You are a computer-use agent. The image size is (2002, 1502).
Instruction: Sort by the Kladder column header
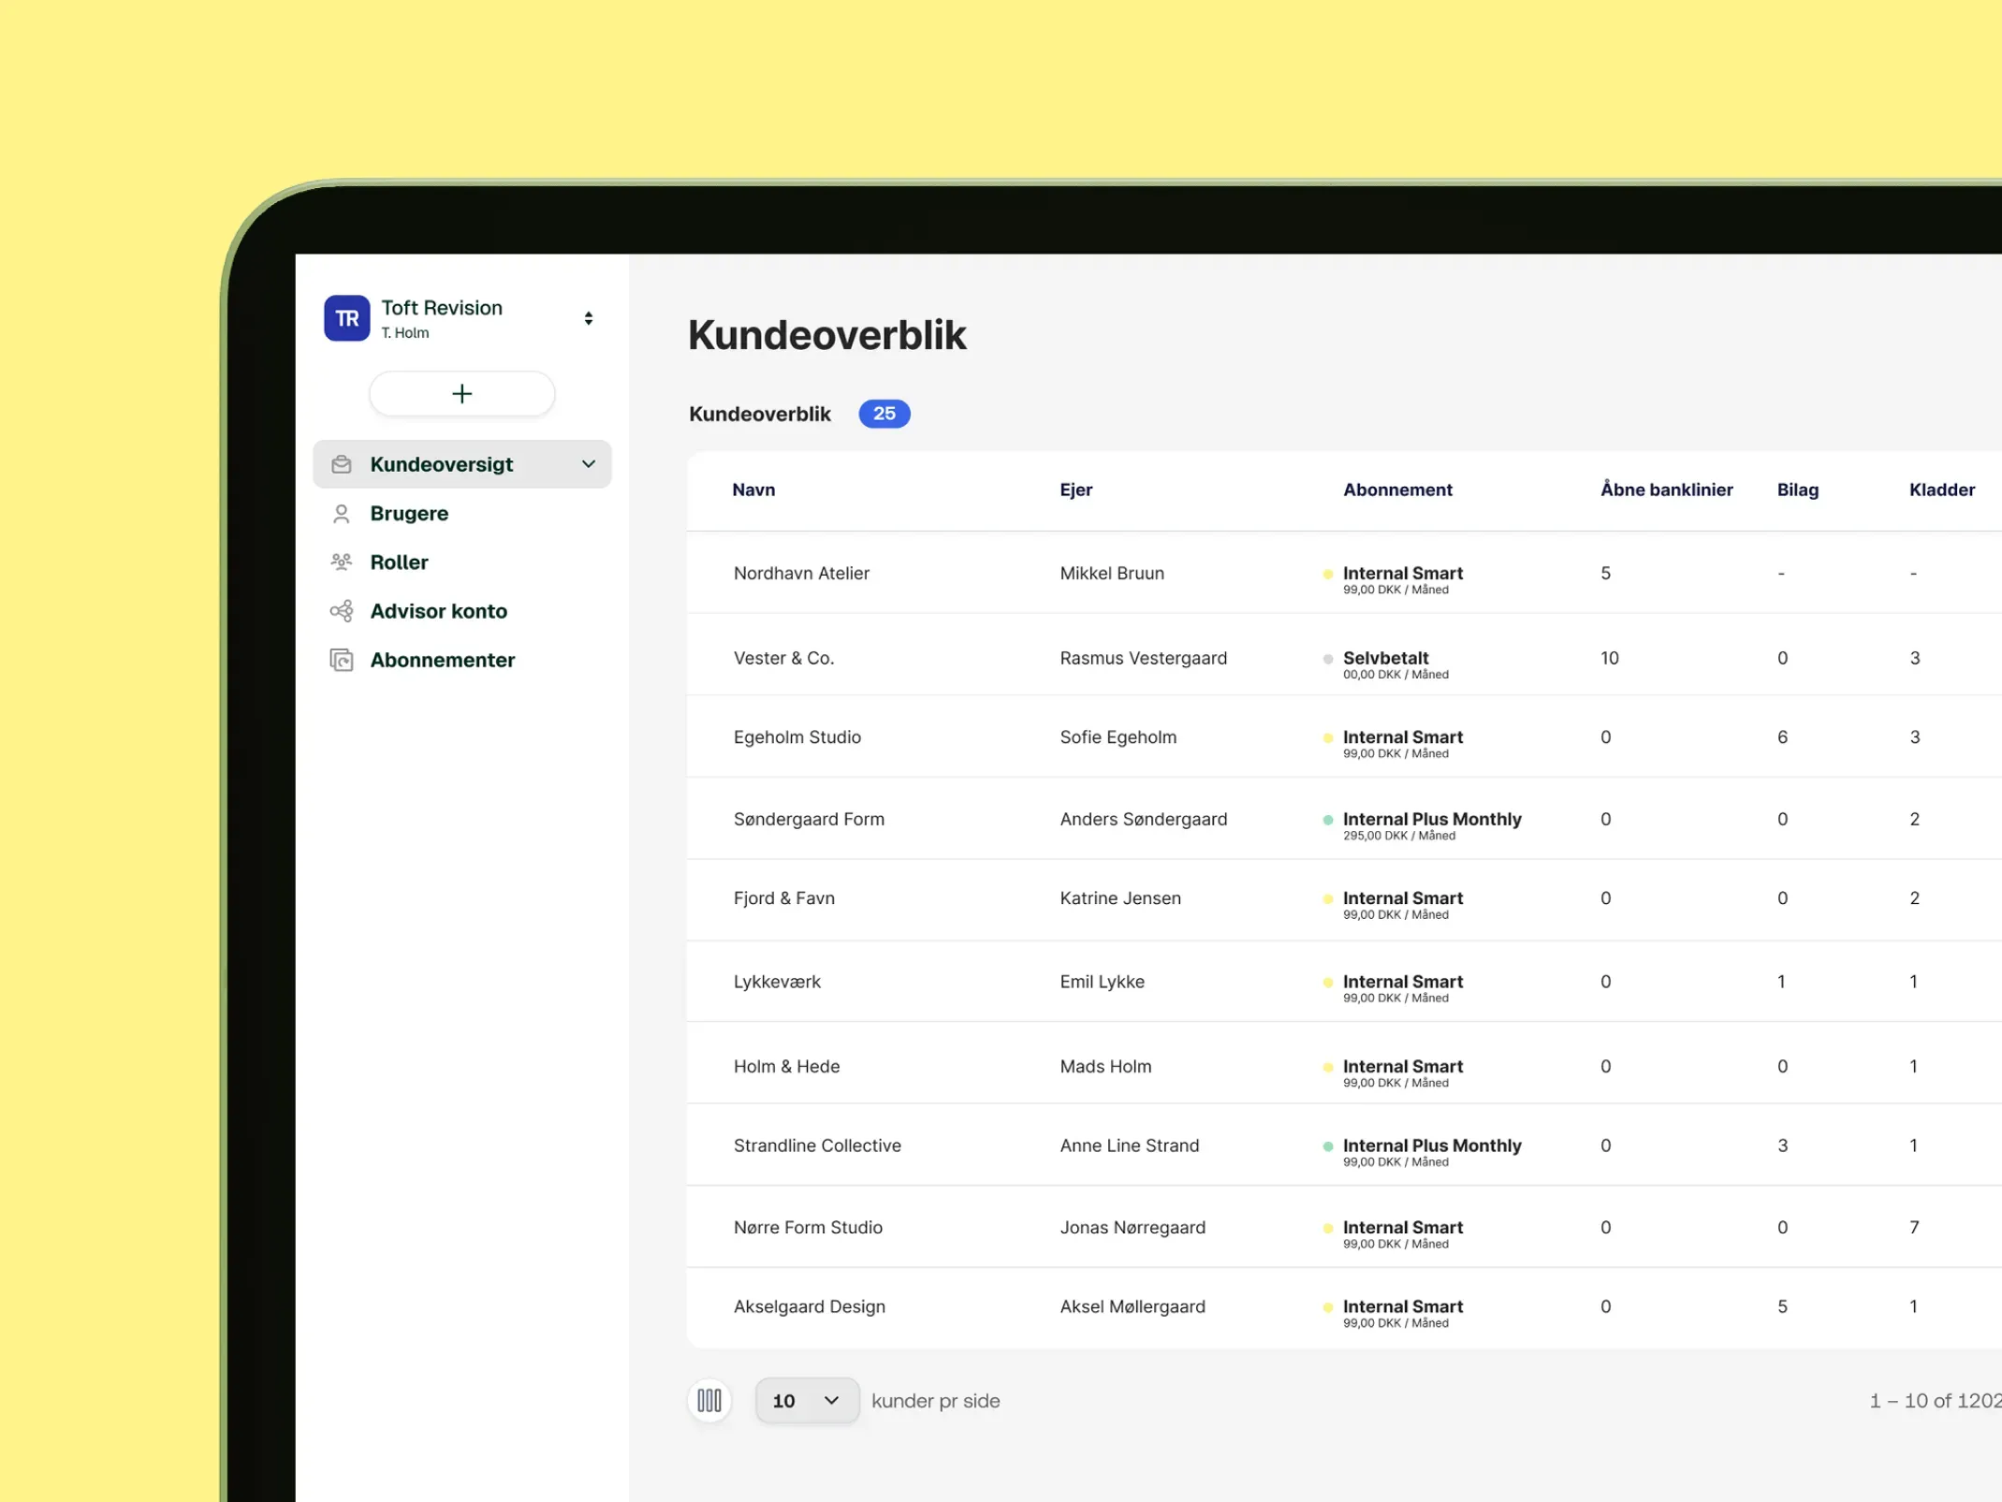coord(1942,489)
